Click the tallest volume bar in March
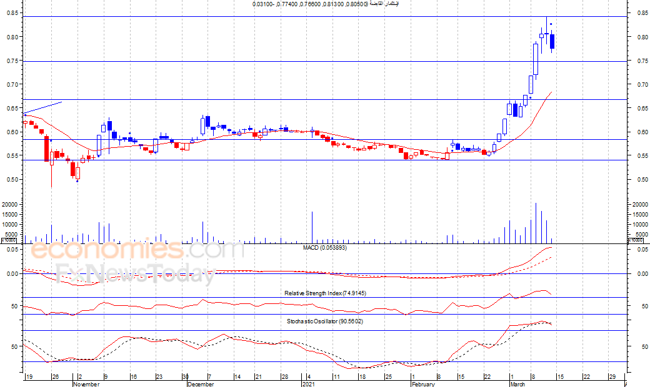The height and width of the screenshot is (387, 650). click(536, 223)
